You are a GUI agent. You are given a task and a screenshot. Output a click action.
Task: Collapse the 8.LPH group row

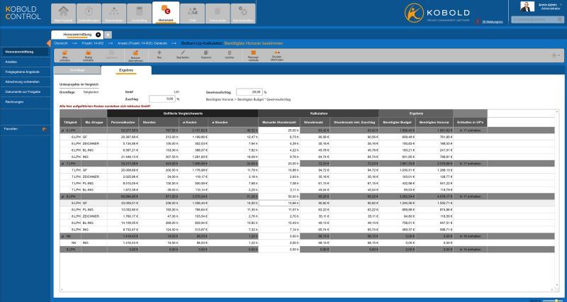tap(62, 195)
